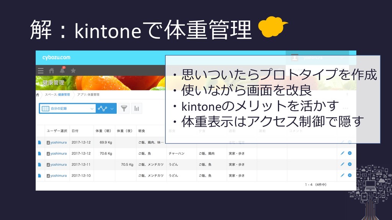Open the record icon of the 2017-12-10 row
This screenshot has height=220, width=392.
click(x=39, y=176)
